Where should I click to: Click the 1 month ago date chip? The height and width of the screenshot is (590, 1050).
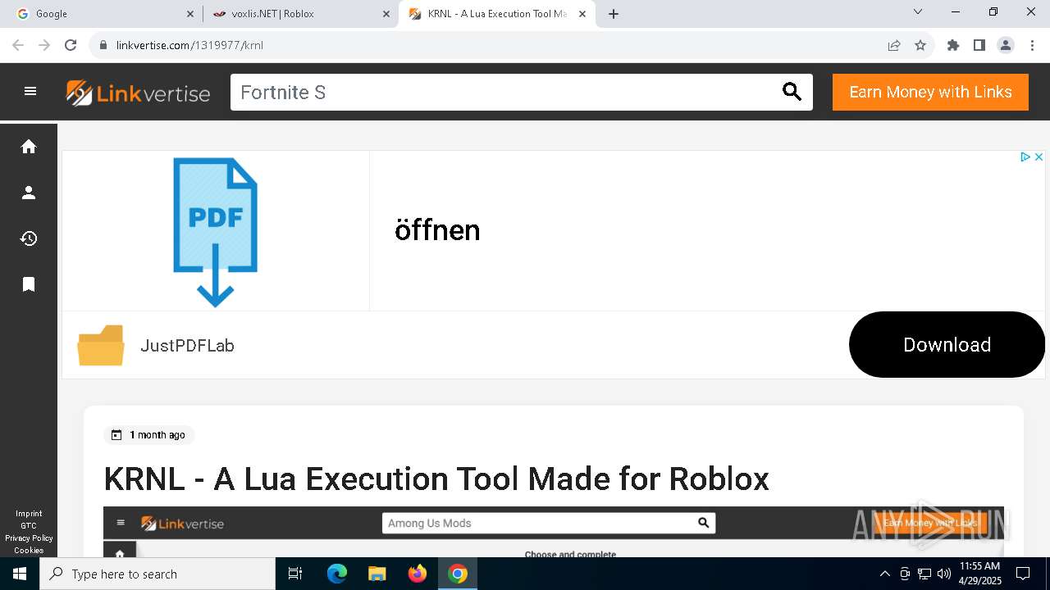[x=148, y=435]
